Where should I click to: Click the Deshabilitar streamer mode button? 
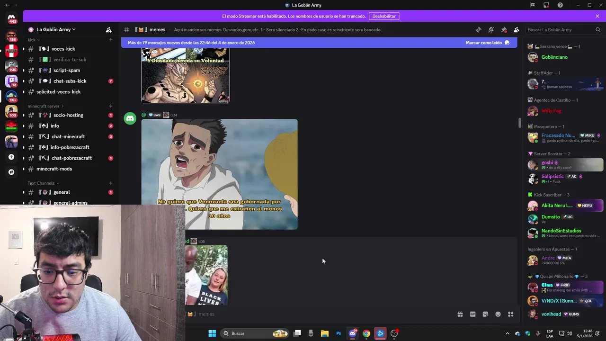pos(383,16)
